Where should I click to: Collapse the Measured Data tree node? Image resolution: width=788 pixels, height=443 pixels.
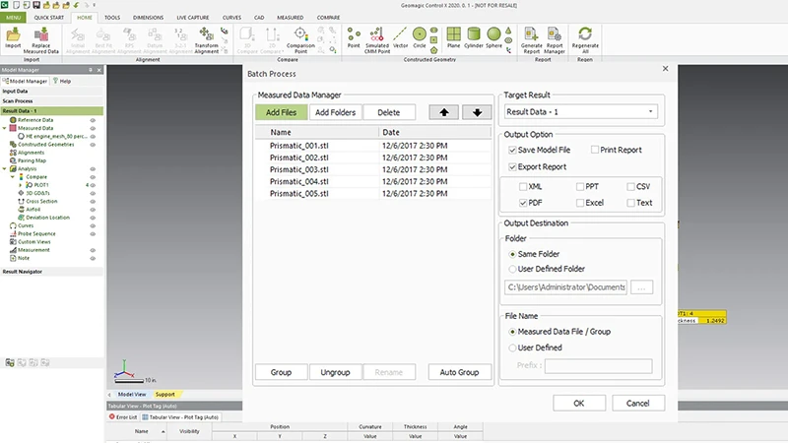tap(6, 128)
